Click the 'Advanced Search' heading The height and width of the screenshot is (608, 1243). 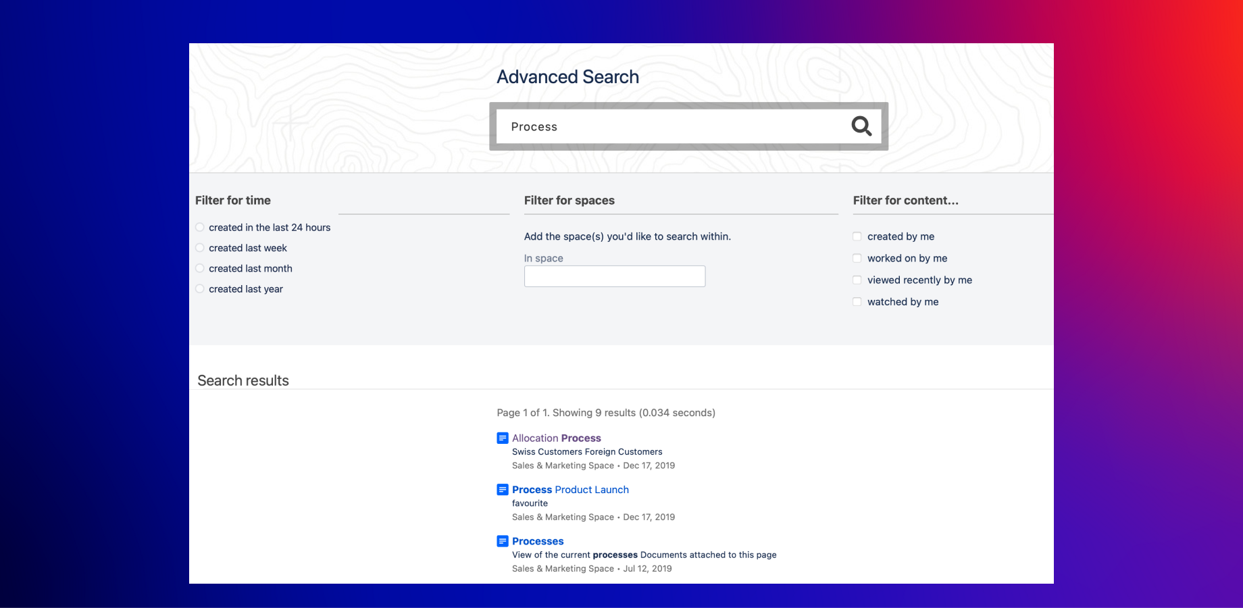coord(568,77)
